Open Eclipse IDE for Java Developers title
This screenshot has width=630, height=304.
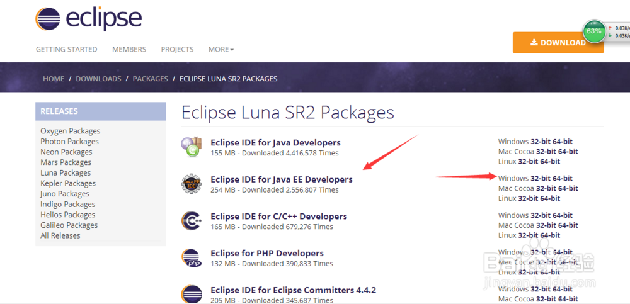pyautogui.click(x=276, y=143)
